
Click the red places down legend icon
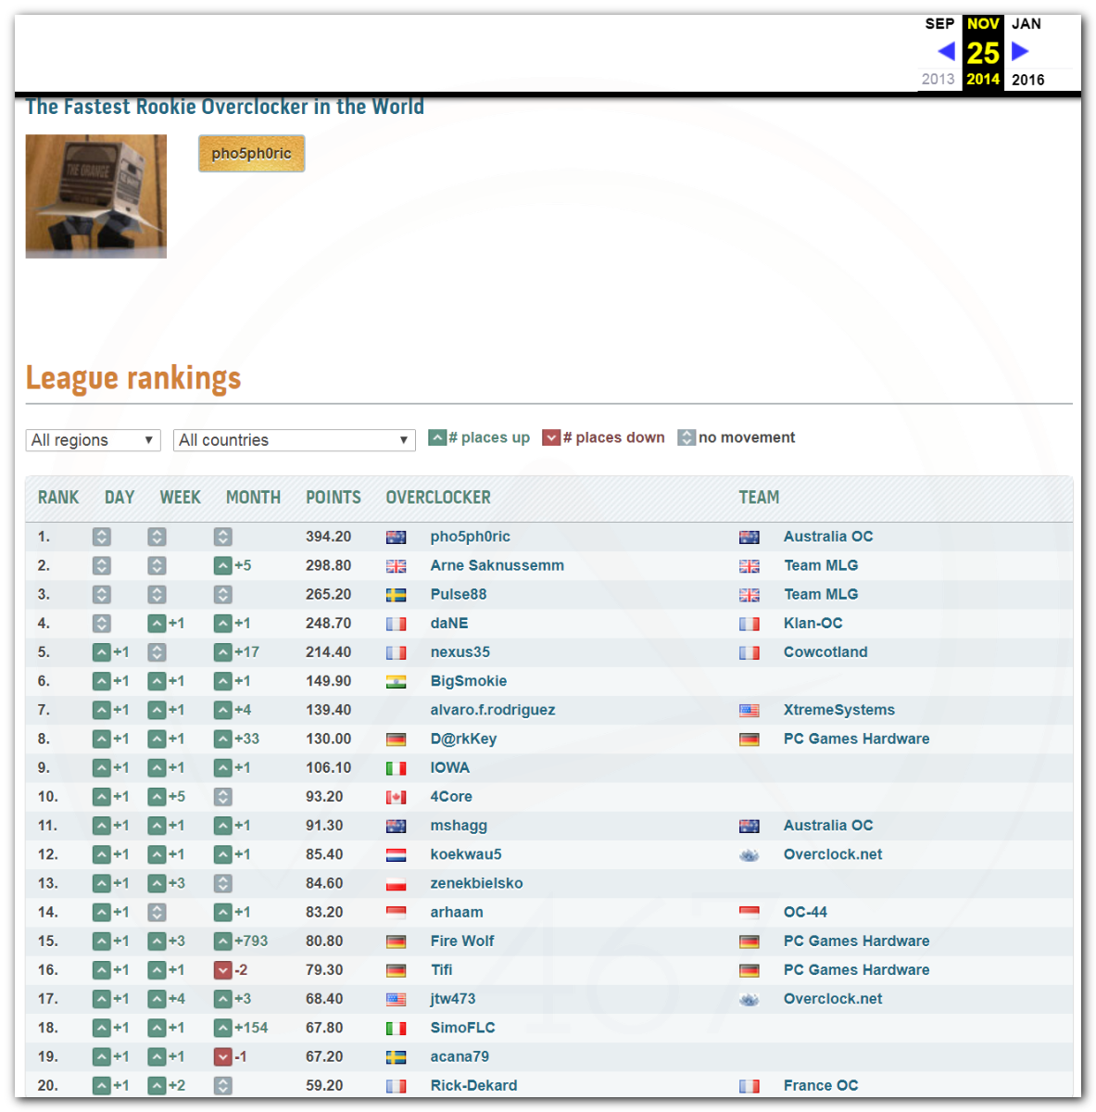(551, 437)
